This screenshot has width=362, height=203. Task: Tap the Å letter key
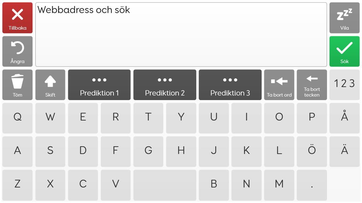[x=344, y=118]
